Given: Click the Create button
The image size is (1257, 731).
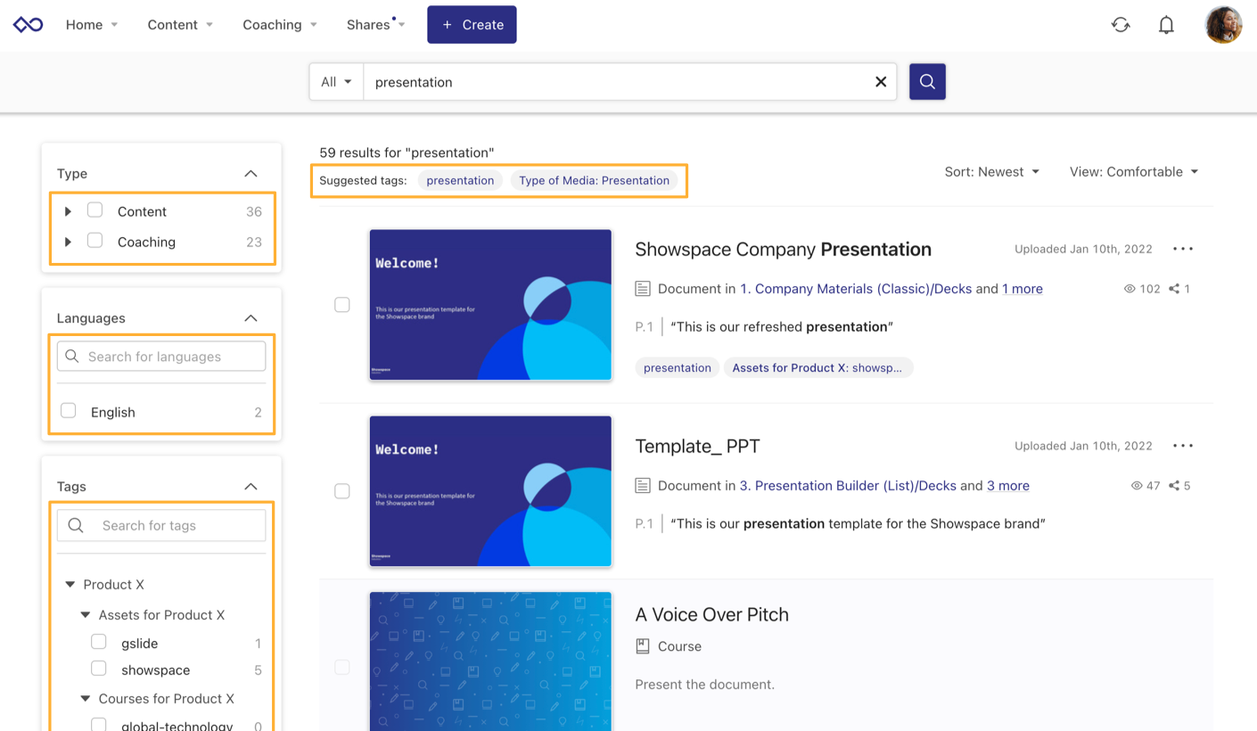Looking at the screenshot, I should click(472, 25).
